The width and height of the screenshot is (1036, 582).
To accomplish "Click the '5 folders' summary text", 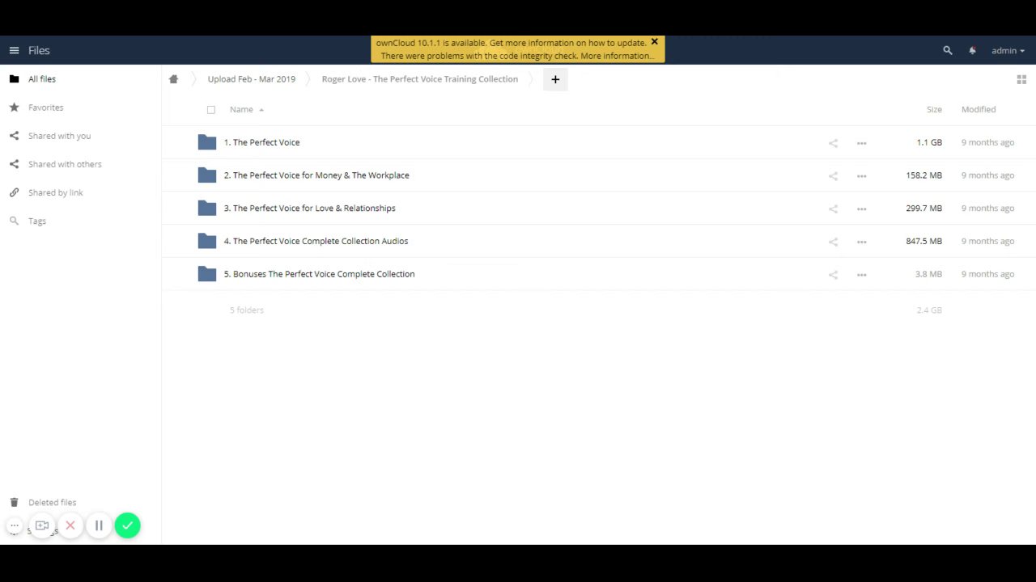I will point(247,310).
